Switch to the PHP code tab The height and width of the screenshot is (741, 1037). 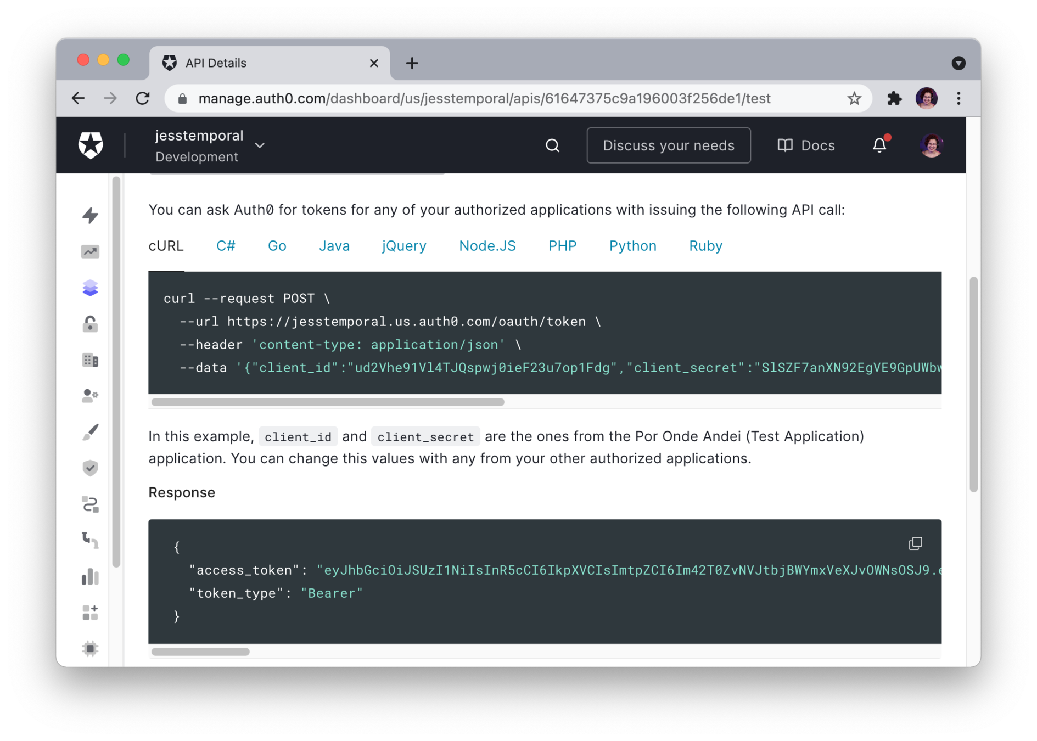[563, 246]
